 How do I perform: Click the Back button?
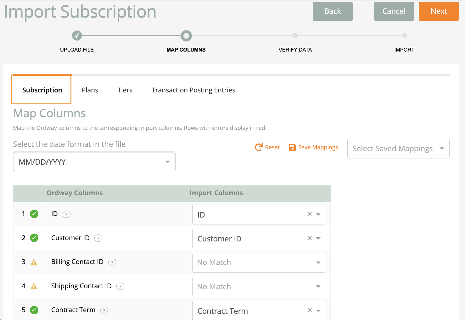[333, 11]
